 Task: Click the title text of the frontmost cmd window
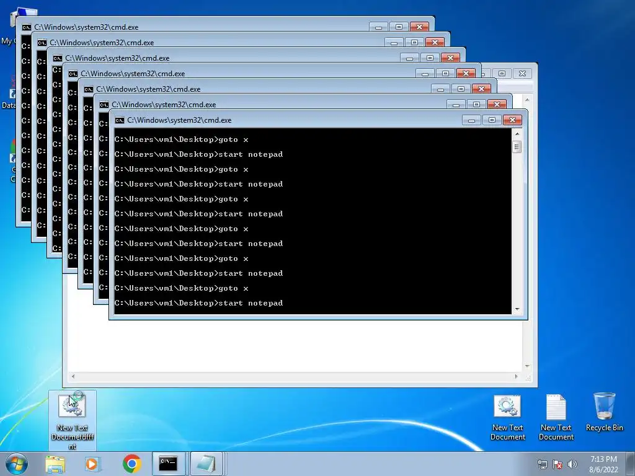click(x=179, y=120)
